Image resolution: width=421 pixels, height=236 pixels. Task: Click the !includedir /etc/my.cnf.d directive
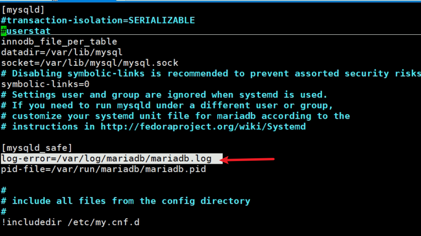tap(70, 222)
